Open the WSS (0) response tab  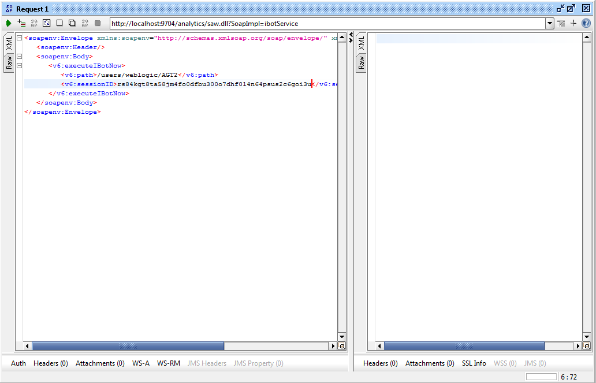pyautogui.click(x=505, y=363)
